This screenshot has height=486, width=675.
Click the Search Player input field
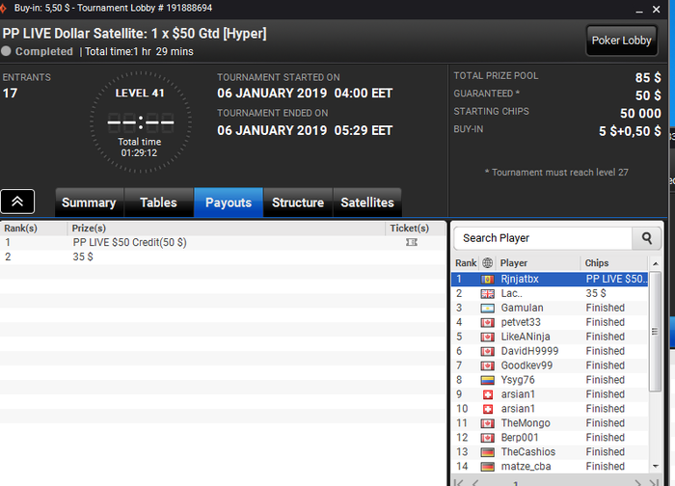pos(543,238)
